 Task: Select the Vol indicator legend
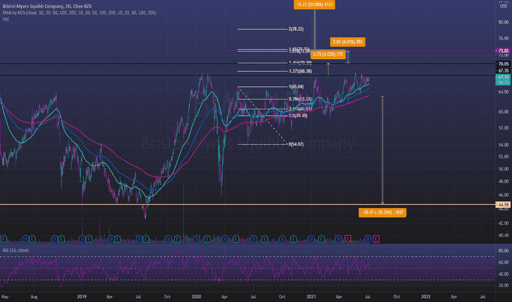[5, 19]
